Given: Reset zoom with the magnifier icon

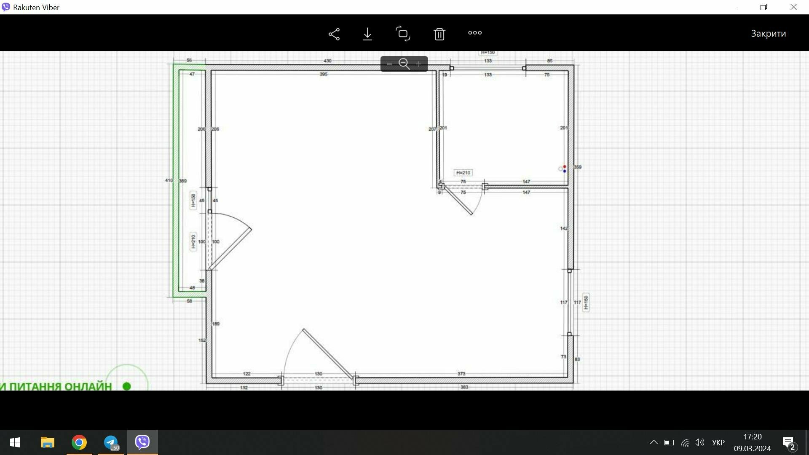Looking at the screenshot, I should click(x=404, y=64).
